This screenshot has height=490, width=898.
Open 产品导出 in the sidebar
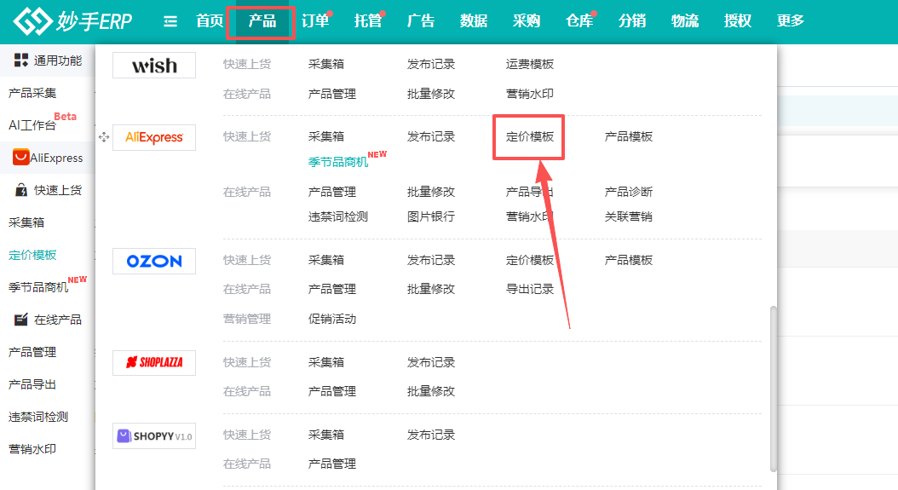click(32, 384)
